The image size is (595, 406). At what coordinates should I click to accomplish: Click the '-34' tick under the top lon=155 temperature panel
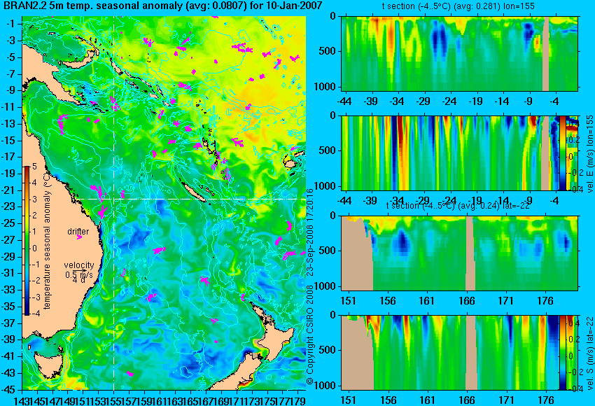coord(397,101)
